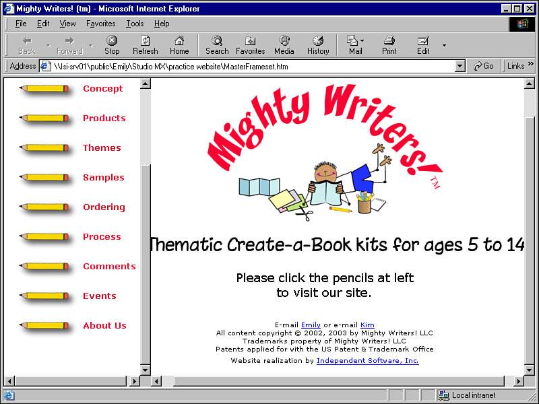This screenshot has width=539, height=404.
Task: Click the main frame vertical scrollbar thumb
Action: pyautogui.click(x=530, y=240)
